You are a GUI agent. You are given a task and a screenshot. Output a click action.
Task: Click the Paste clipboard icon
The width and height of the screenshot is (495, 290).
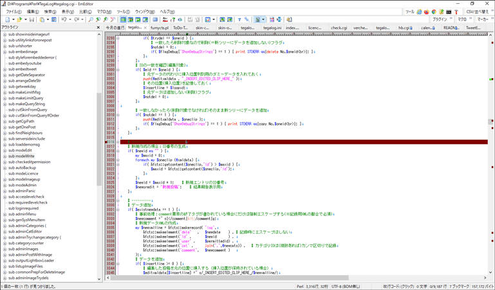(x=42, y=19)
